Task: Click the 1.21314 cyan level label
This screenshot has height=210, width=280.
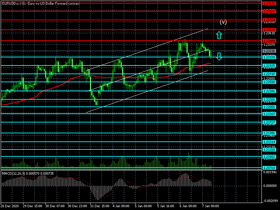Action: tap(269, 142)
